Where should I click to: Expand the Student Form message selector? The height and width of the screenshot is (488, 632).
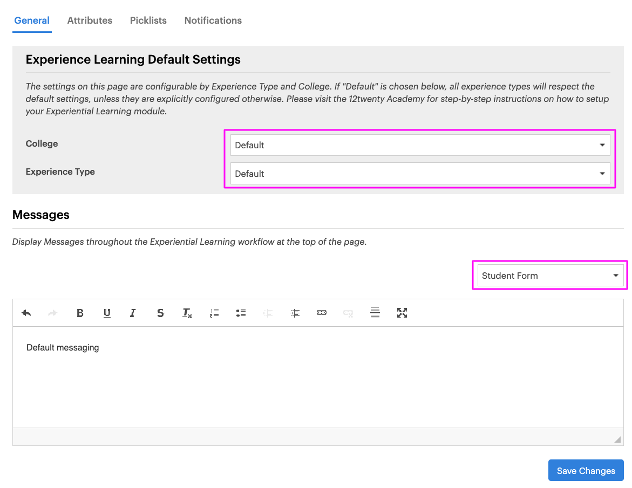(550, 276)
